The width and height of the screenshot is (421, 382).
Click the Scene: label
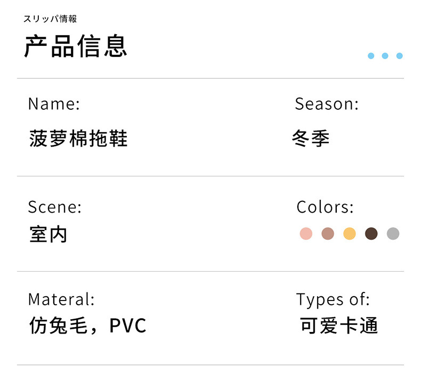[55, 207]
